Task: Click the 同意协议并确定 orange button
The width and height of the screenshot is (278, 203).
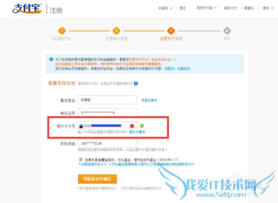Action: [x=97, y=179]
